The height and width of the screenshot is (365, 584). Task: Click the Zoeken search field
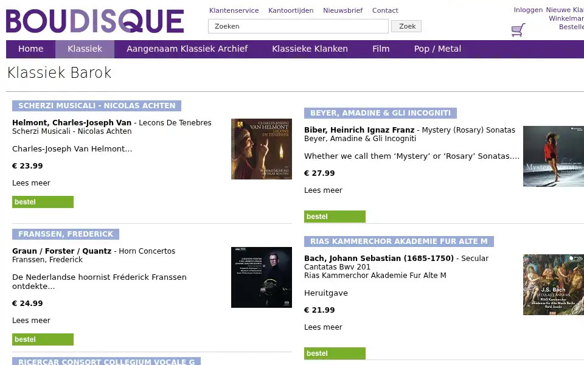[298, 26]
